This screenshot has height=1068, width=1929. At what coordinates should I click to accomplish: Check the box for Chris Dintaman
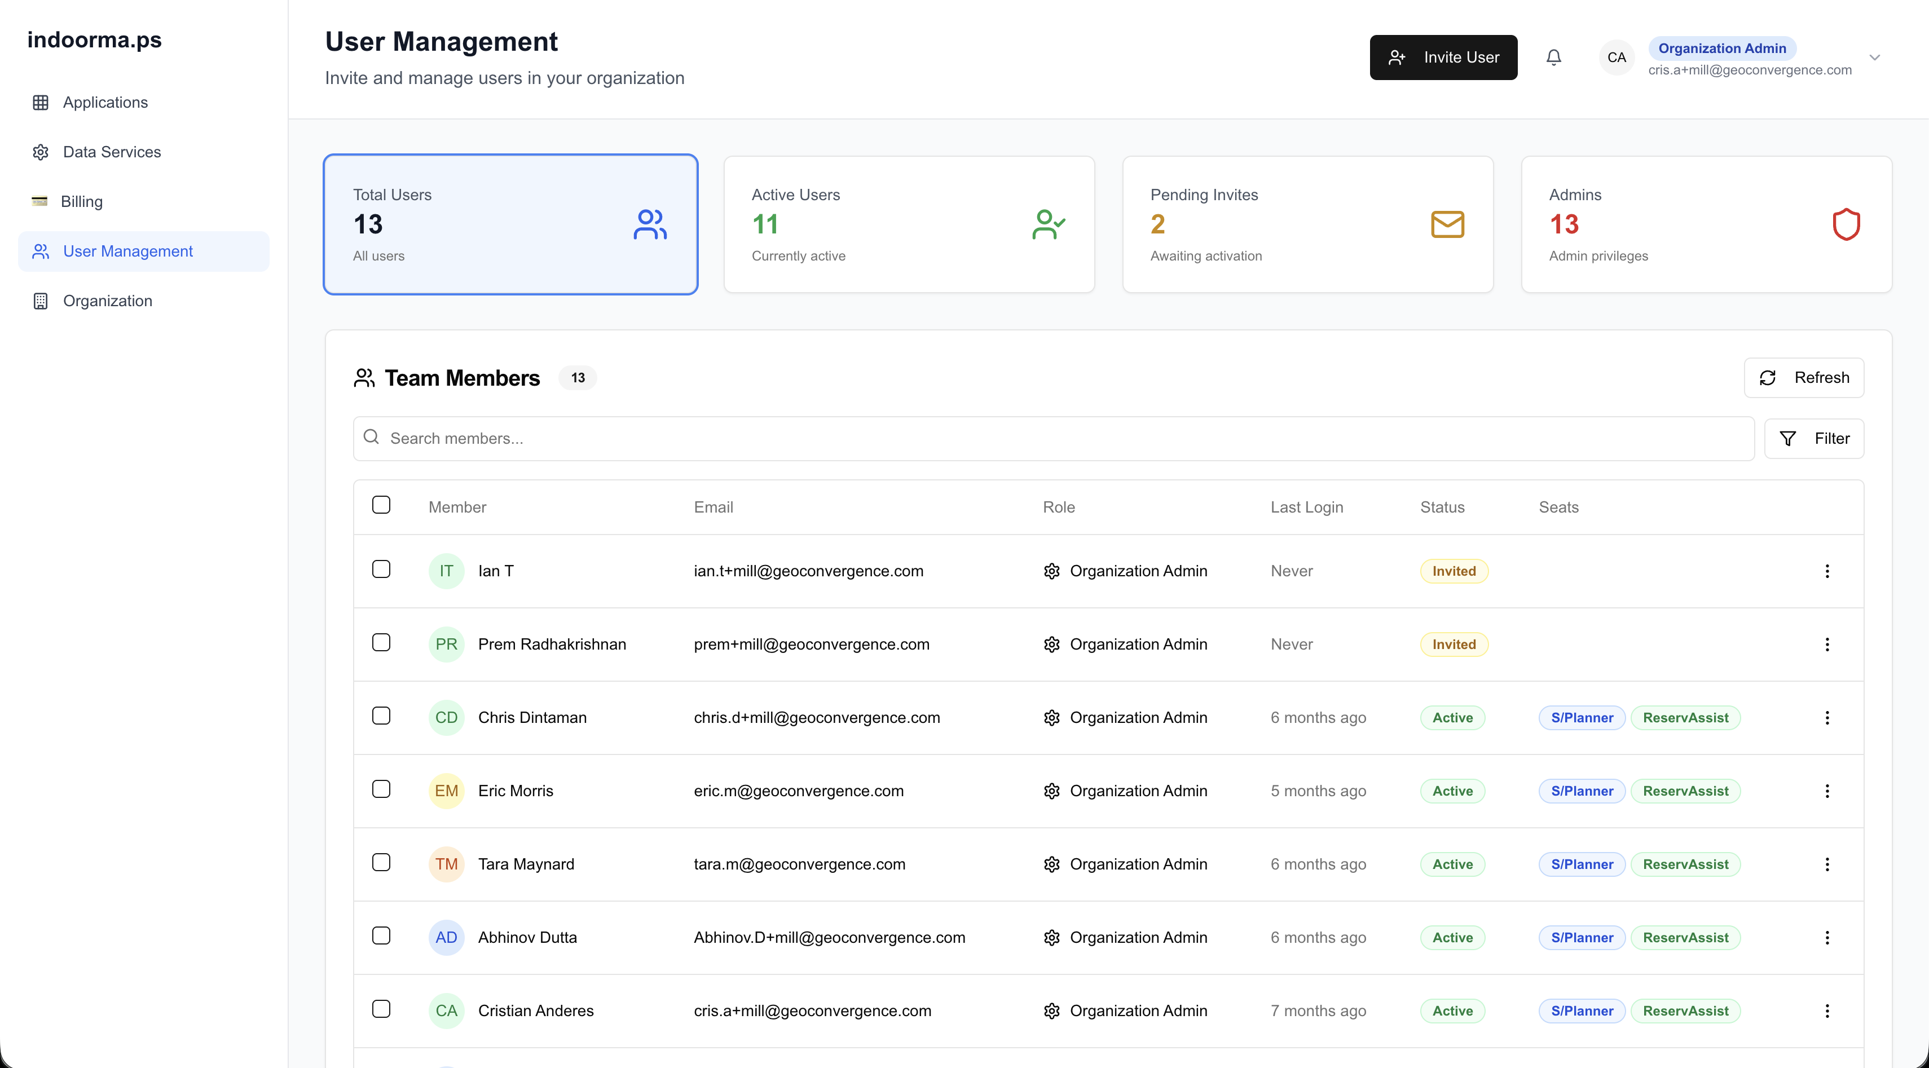coord(381,716)
